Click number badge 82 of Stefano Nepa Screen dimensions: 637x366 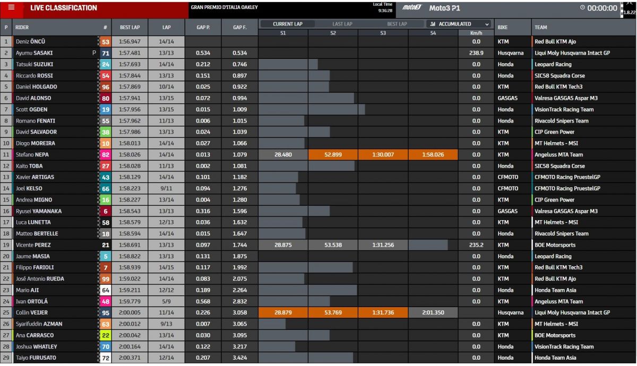click(105, 155)
